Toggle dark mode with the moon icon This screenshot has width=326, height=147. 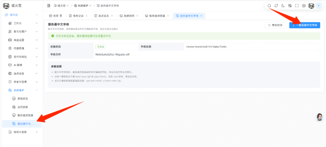point(283,6)
